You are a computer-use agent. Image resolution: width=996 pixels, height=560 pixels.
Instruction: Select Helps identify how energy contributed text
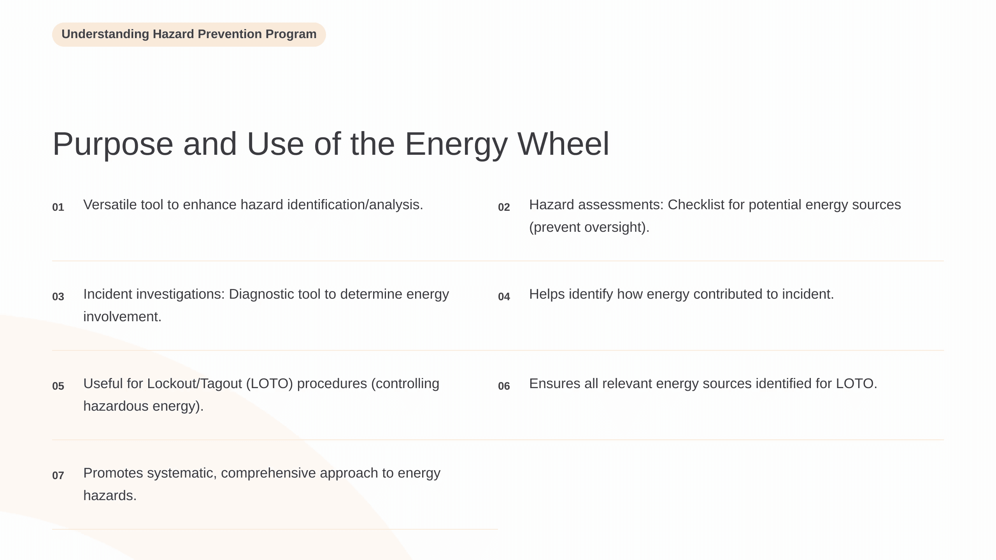click(682, 294)
